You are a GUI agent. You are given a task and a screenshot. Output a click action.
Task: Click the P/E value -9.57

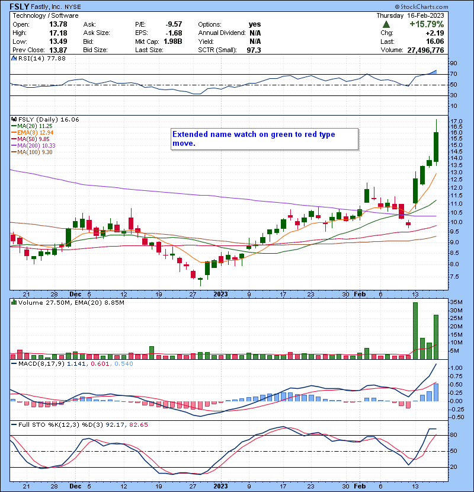(x=174, y=24)
